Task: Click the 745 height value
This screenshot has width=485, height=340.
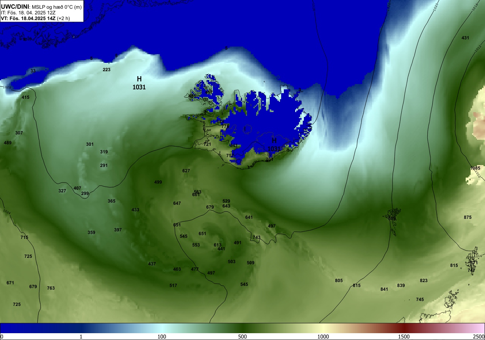Action: tap(420, 299)
